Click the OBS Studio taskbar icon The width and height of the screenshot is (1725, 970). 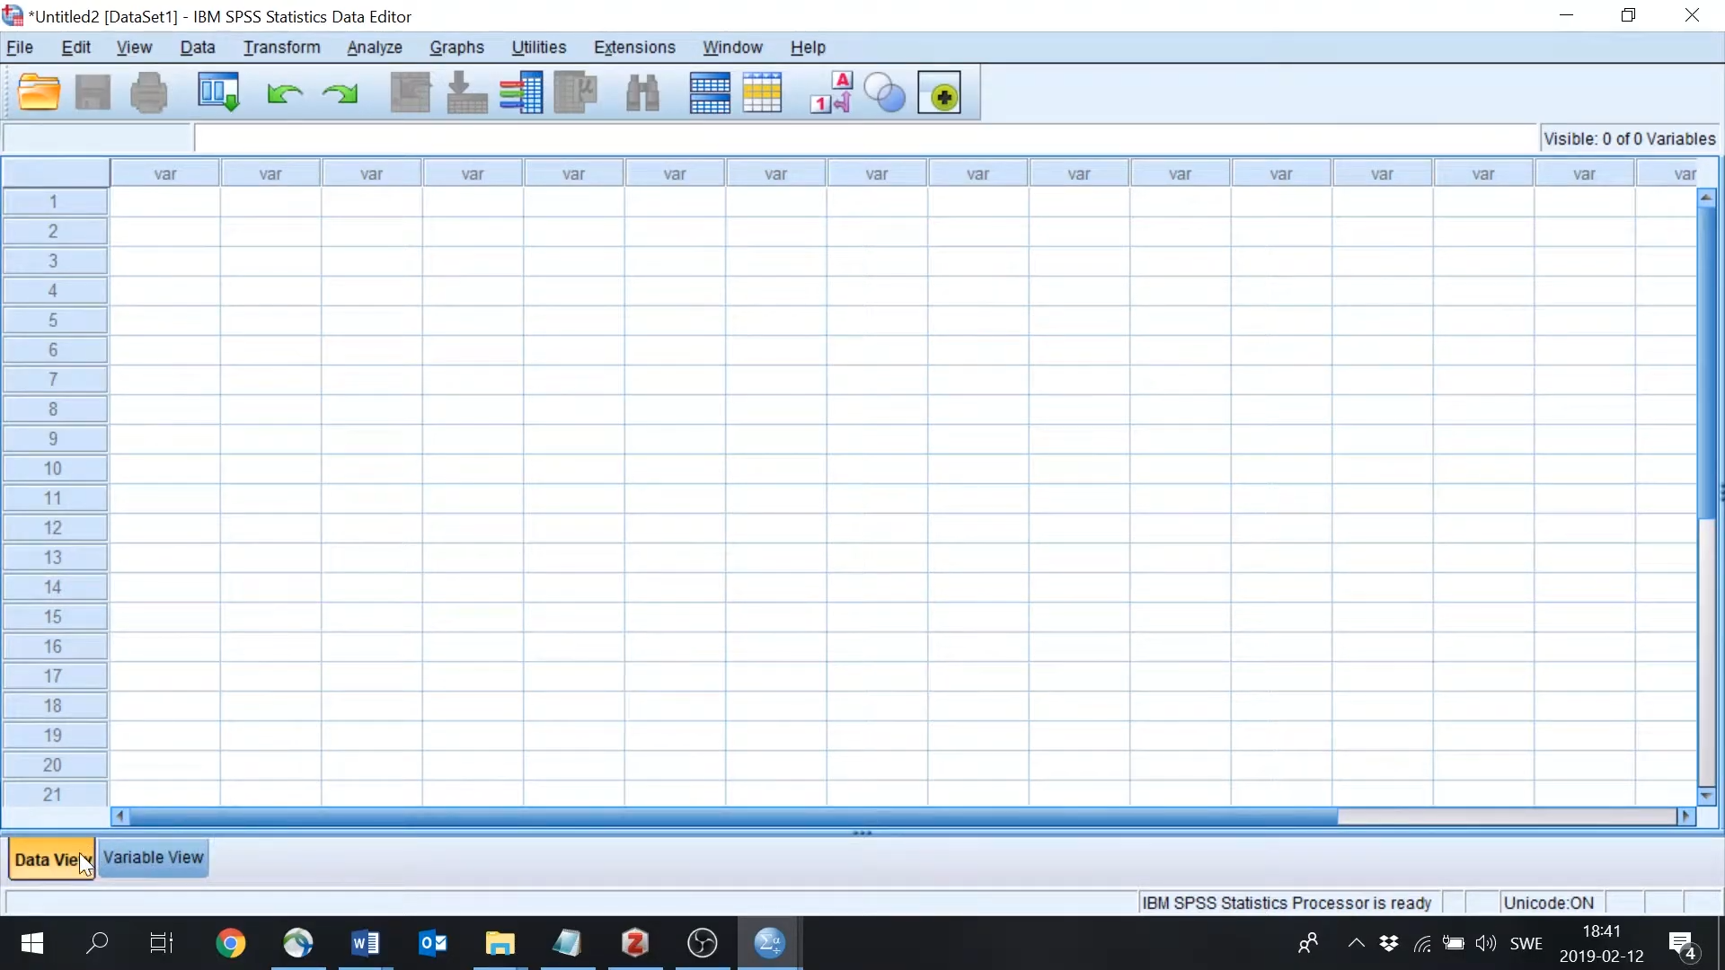[x=703, y=943]
